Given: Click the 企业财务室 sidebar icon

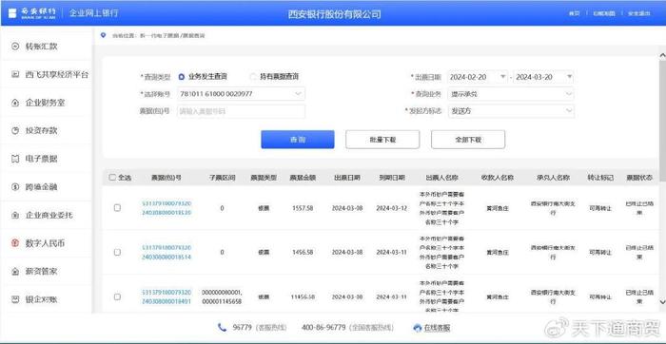Looking at the screenshot, I should pyautogui.click(x=15, y=103).
